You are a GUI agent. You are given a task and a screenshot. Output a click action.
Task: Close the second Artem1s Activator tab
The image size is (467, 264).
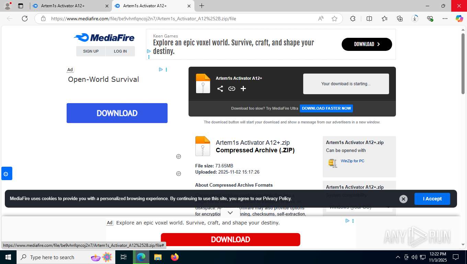point(189,6)
